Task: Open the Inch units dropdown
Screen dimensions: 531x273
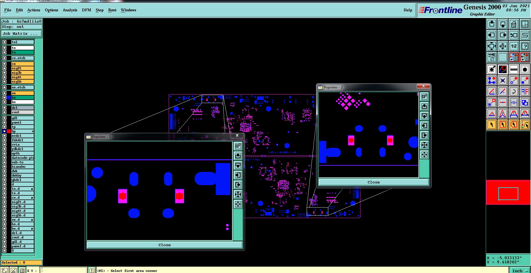Action: click(x=520, y=271)
